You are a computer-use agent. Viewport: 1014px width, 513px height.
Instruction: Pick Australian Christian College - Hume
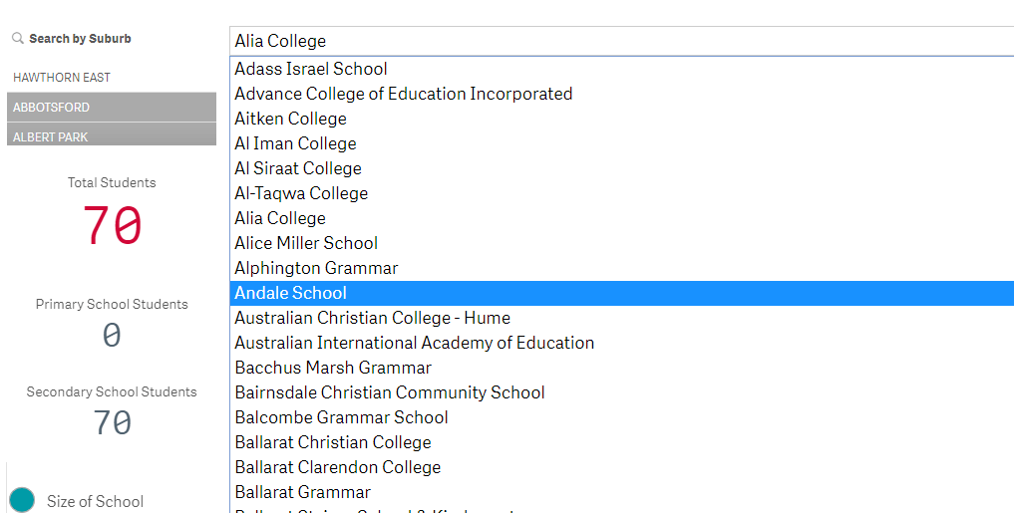[x=621, y=318]
